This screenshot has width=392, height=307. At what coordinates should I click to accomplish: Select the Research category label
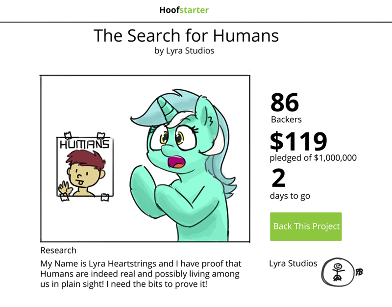(58, 250)
